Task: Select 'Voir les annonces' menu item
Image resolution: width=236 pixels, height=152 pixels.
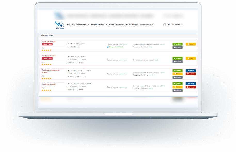Action: point(147,25)
